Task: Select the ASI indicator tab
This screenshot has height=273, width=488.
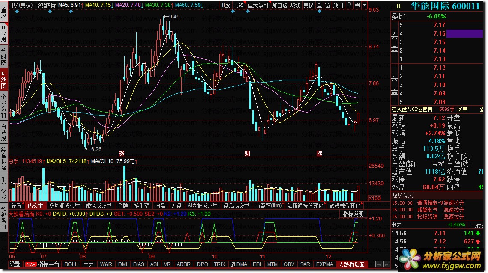Action: tap(154, 264)
